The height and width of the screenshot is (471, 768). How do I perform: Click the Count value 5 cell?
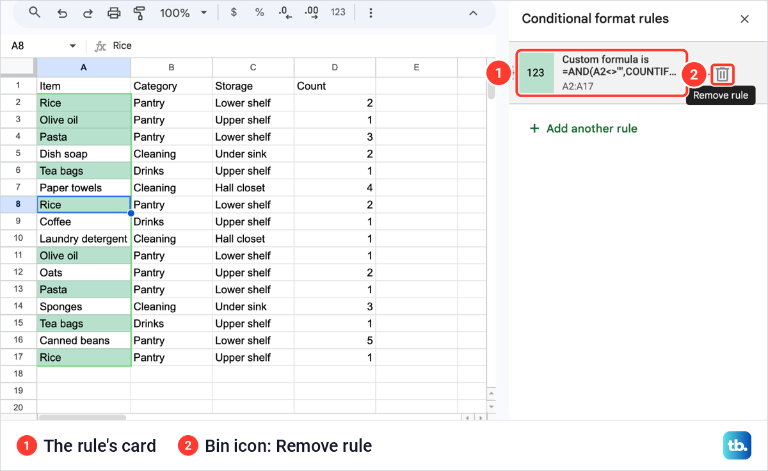tap(335, 340)
